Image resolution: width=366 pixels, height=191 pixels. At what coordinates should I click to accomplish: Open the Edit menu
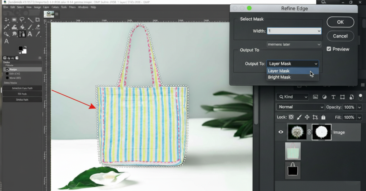coord(13,7)
